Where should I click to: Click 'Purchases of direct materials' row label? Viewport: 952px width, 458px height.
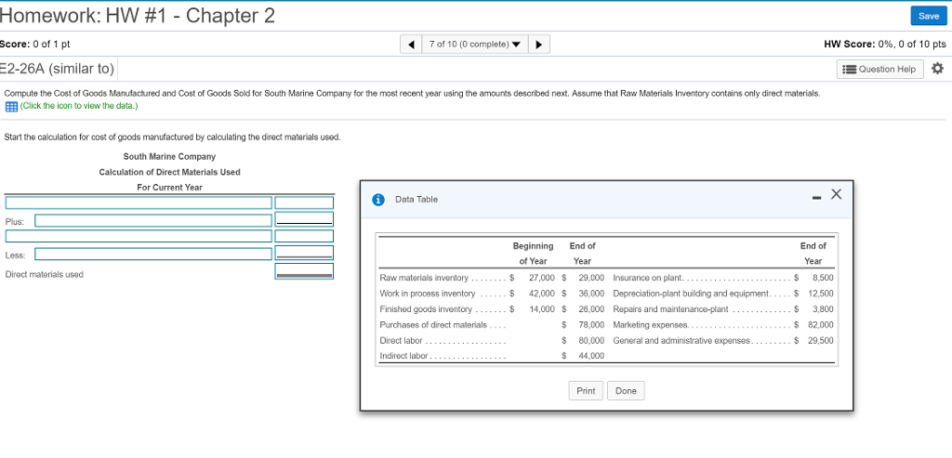coord(433,325)
